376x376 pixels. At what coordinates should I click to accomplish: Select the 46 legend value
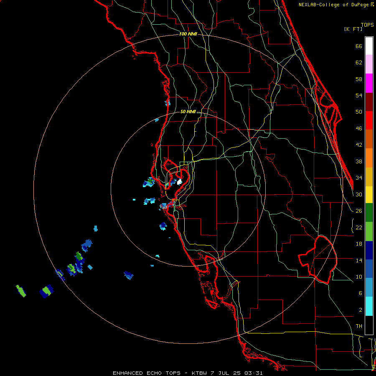(x=359, y=129)
